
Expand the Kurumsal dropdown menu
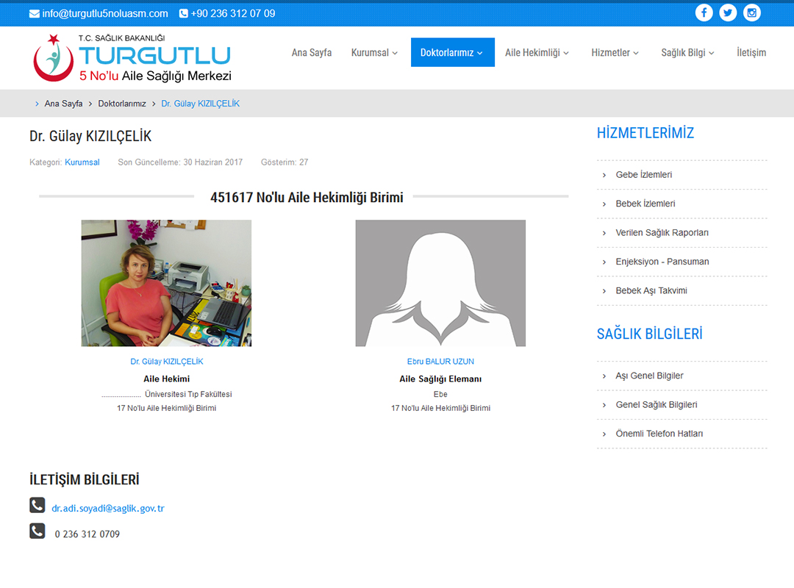point(374,52)
